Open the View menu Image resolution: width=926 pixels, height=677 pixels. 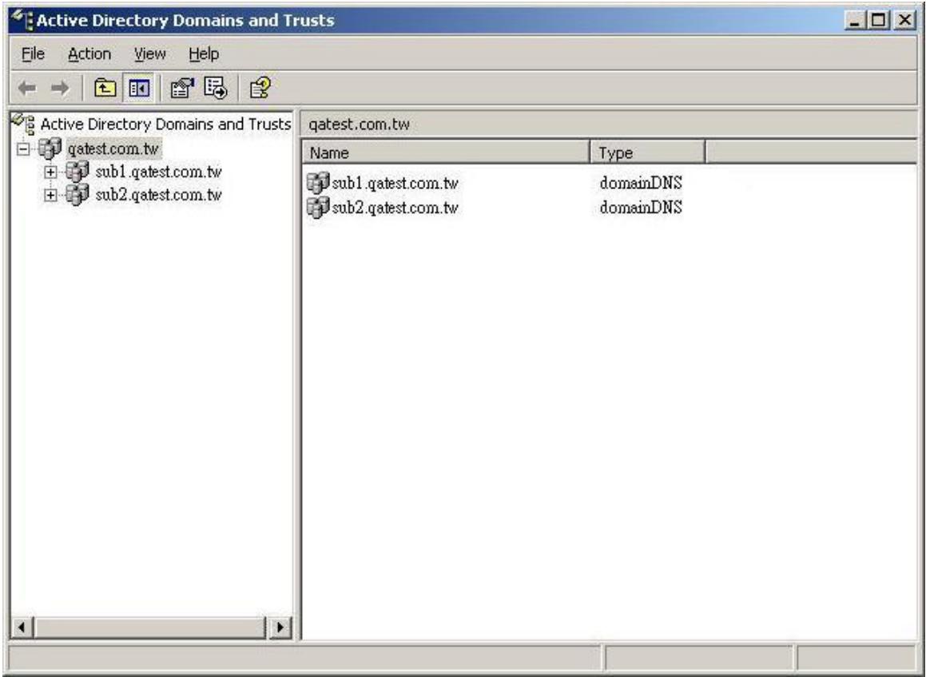coord(149,53)
